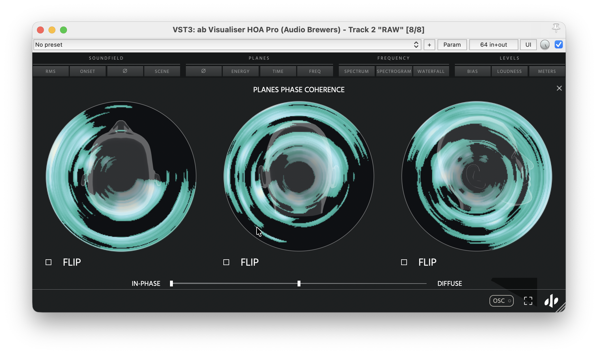Select the Planes phase (∅) view button
Image resolution: width=598 pixels, height=355 pixels.
tap(203, 71)
